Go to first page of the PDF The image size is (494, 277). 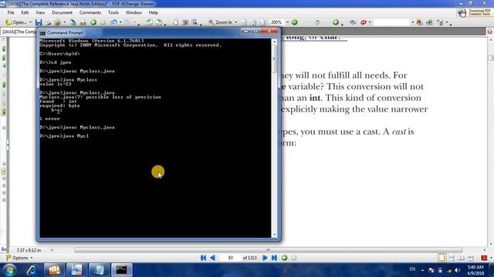203,258
